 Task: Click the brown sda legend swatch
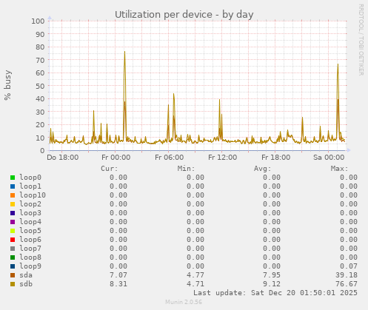coord(13,275)
